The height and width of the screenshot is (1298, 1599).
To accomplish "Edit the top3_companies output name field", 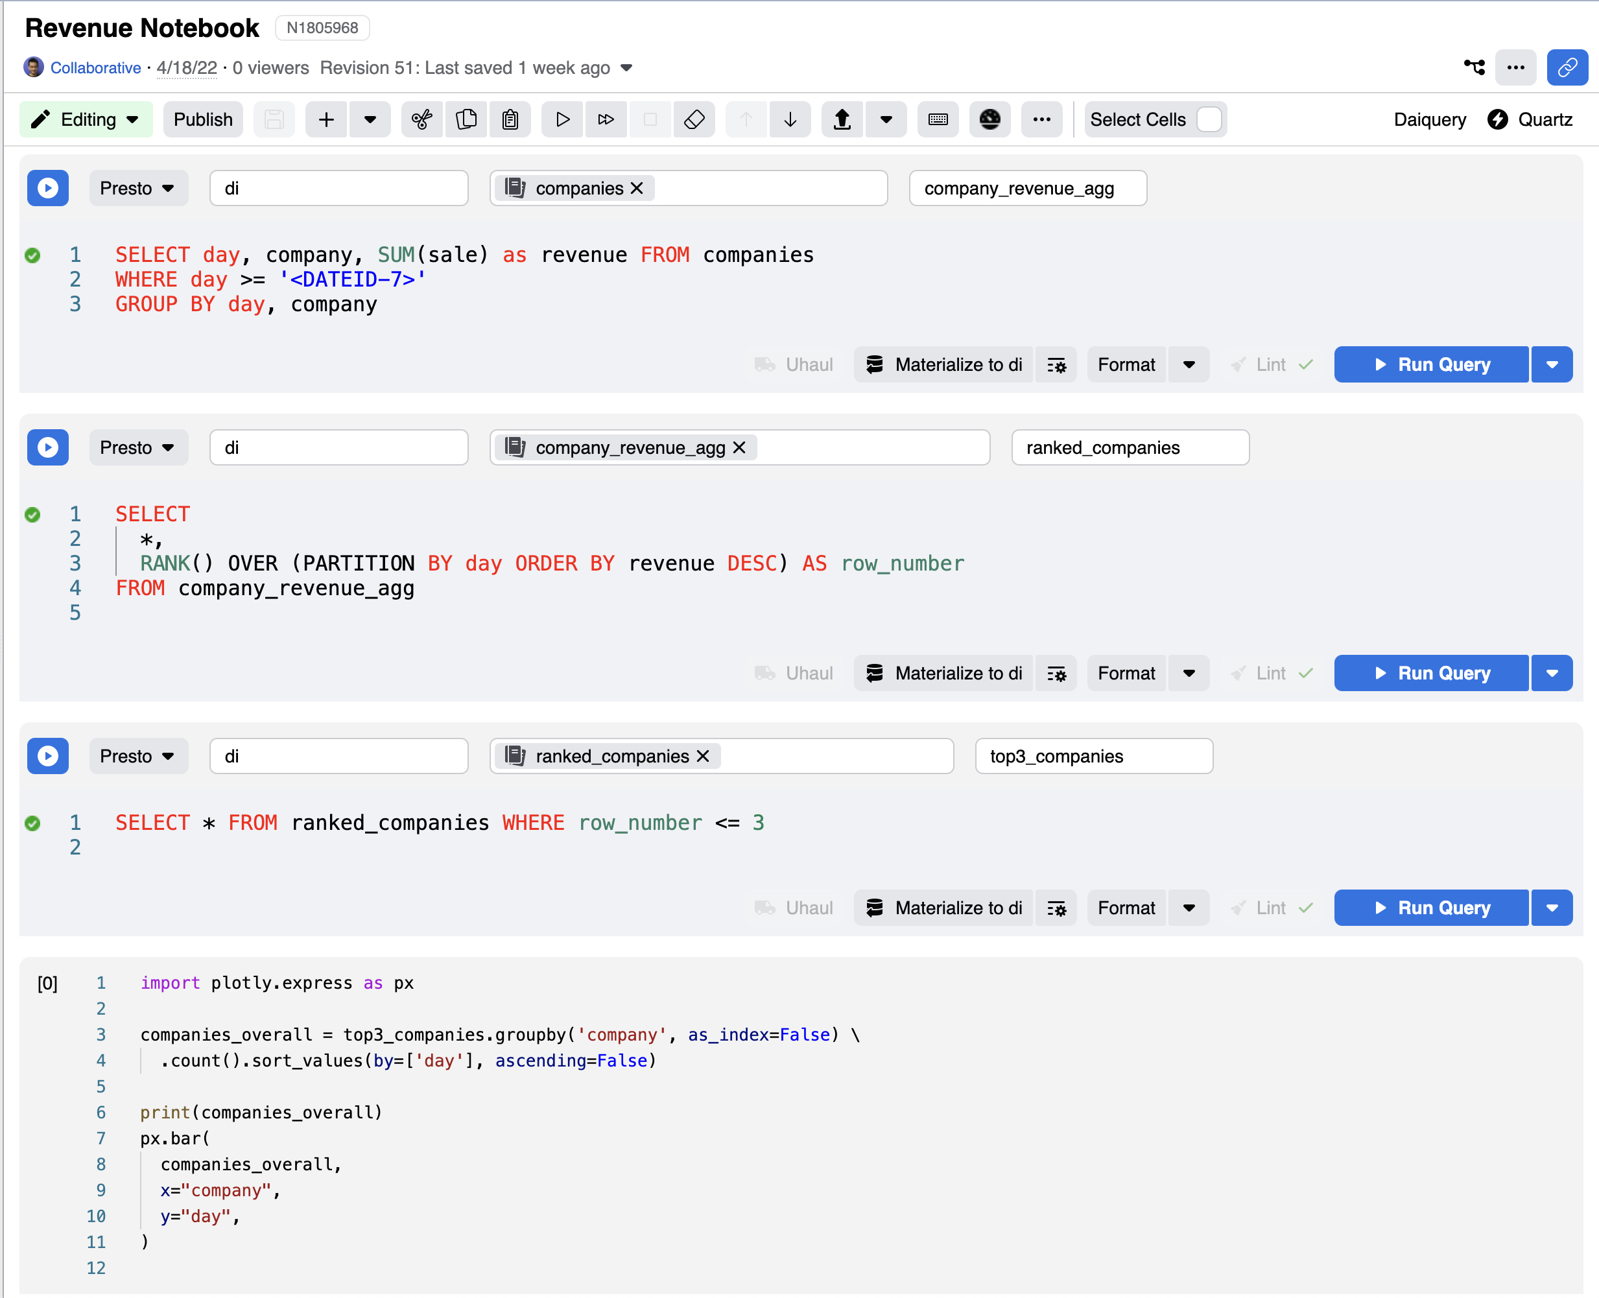I will coord(1093,756).
